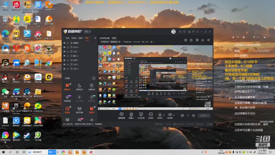The width and height of the screenshot is (275, 155).
Task: Click the status message at the window bottom
Action: point(84,124)
